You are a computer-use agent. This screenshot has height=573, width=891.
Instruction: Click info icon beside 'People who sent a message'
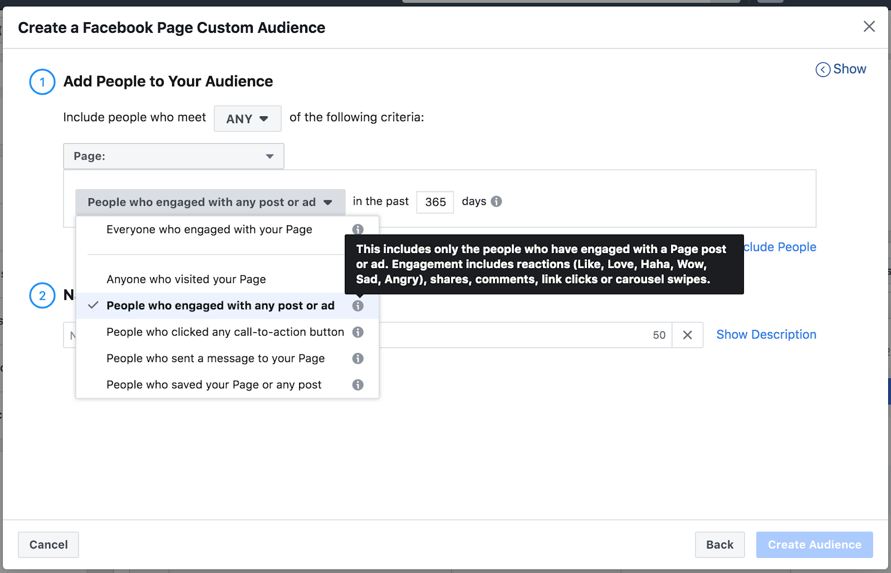click(358, 359)
